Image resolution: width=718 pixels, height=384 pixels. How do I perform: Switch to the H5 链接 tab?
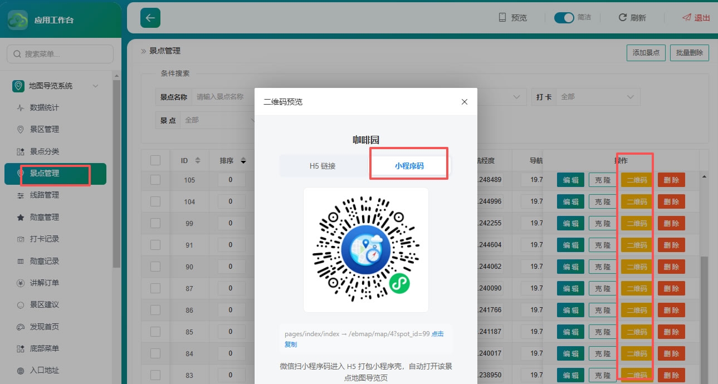[323, 165]
